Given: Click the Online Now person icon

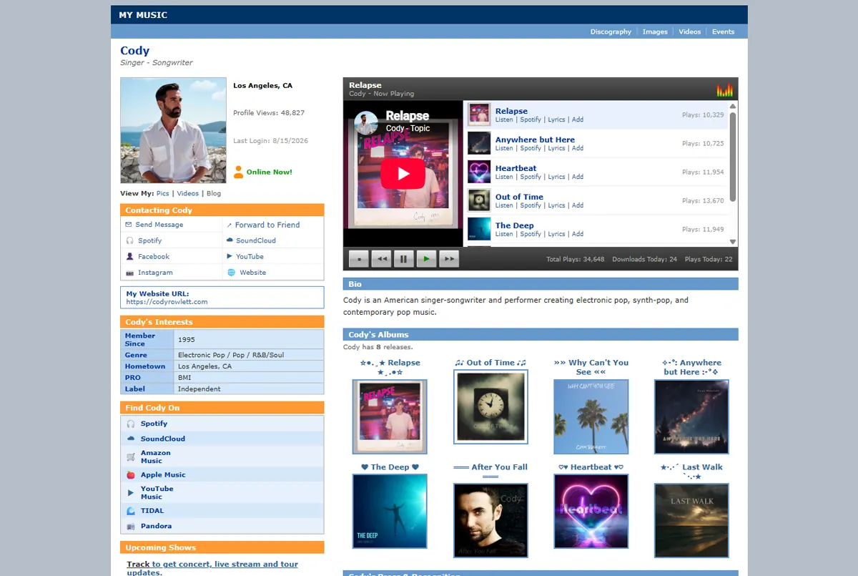Looking at the screenshot, I should tap(239, 172).
